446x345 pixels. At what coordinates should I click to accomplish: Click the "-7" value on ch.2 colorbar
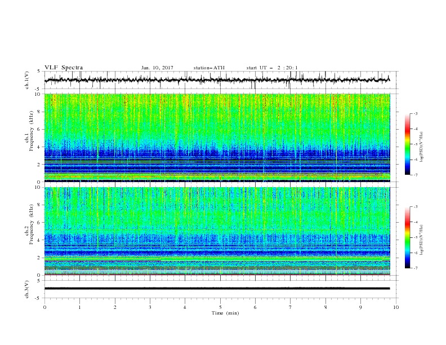tap(415, 268)
